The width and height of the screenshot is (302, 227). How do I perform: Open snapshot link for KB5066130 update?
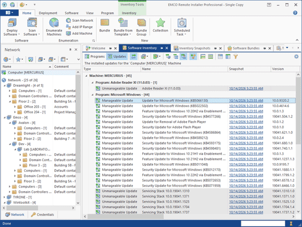coord(246,100)
